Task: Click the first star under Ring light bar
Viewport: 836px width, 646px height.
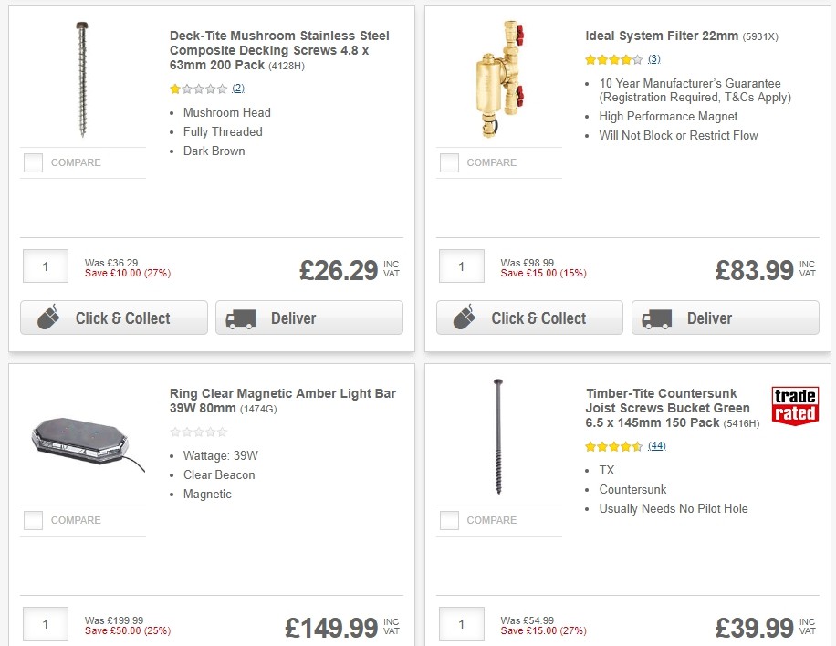Action: click(x=173, y=432)
